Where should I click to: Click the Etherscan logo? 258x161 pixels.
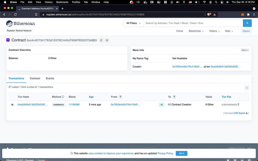point(21,23)
